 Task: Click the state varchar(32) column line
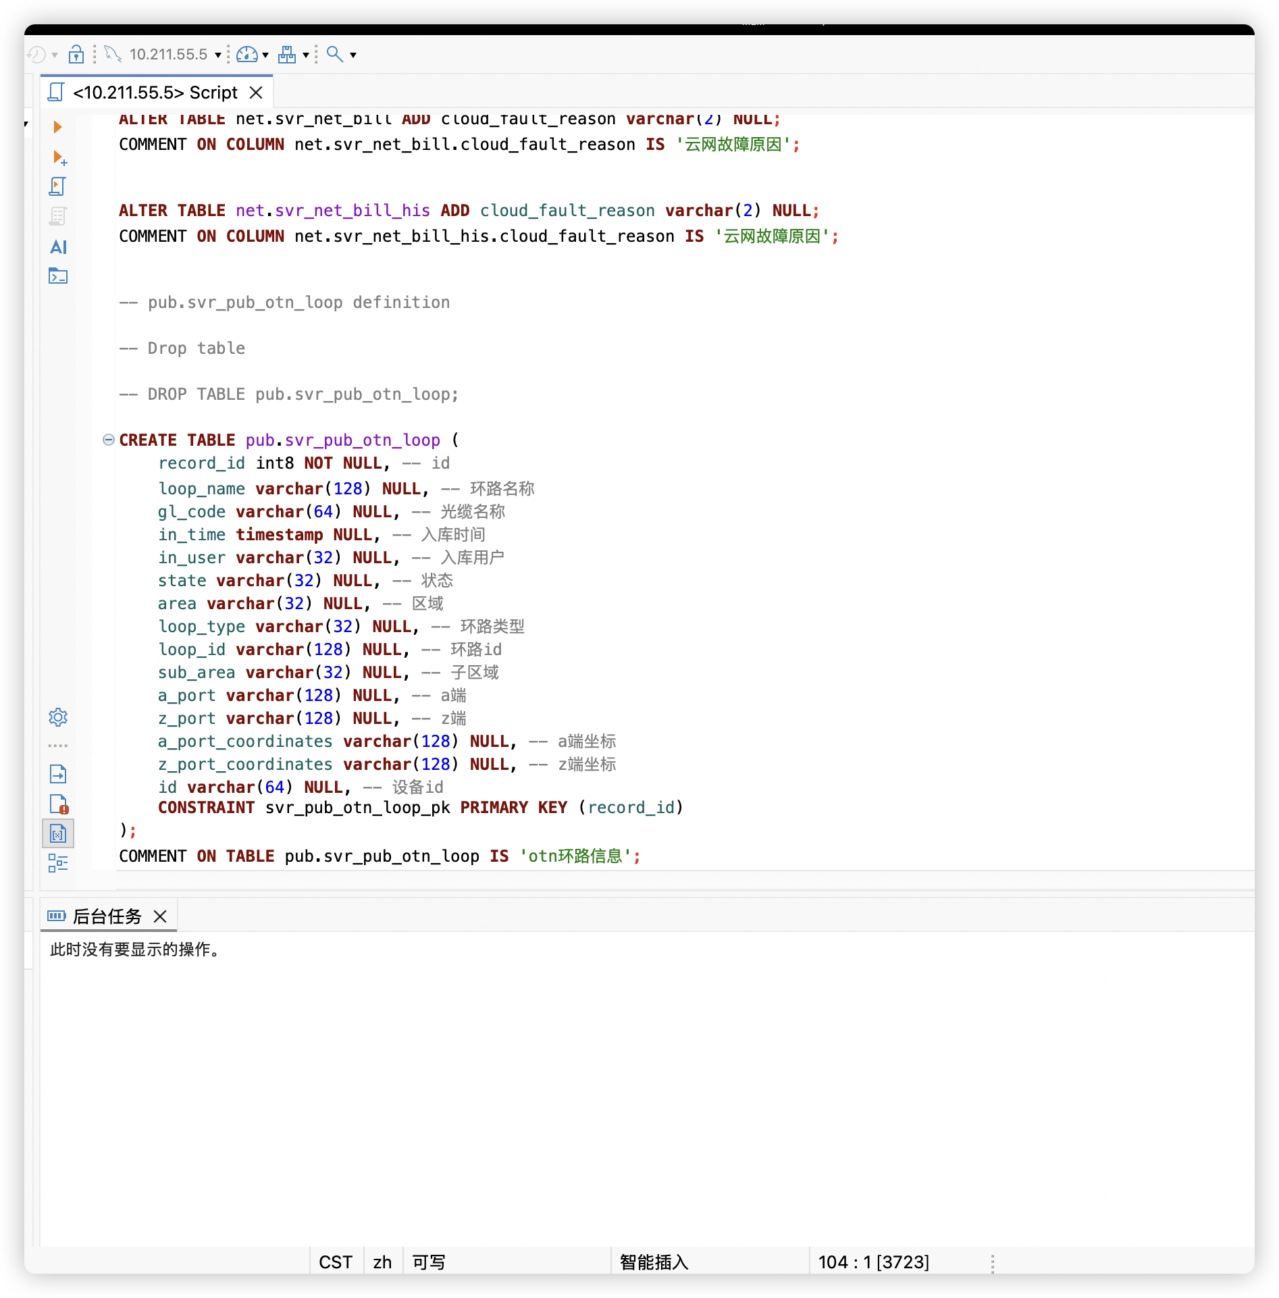305,580
